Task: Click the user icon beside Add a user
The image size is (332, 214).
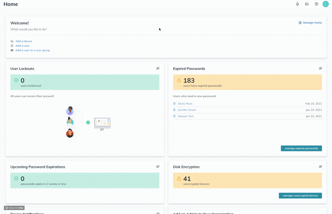Action: click(12, 46)
